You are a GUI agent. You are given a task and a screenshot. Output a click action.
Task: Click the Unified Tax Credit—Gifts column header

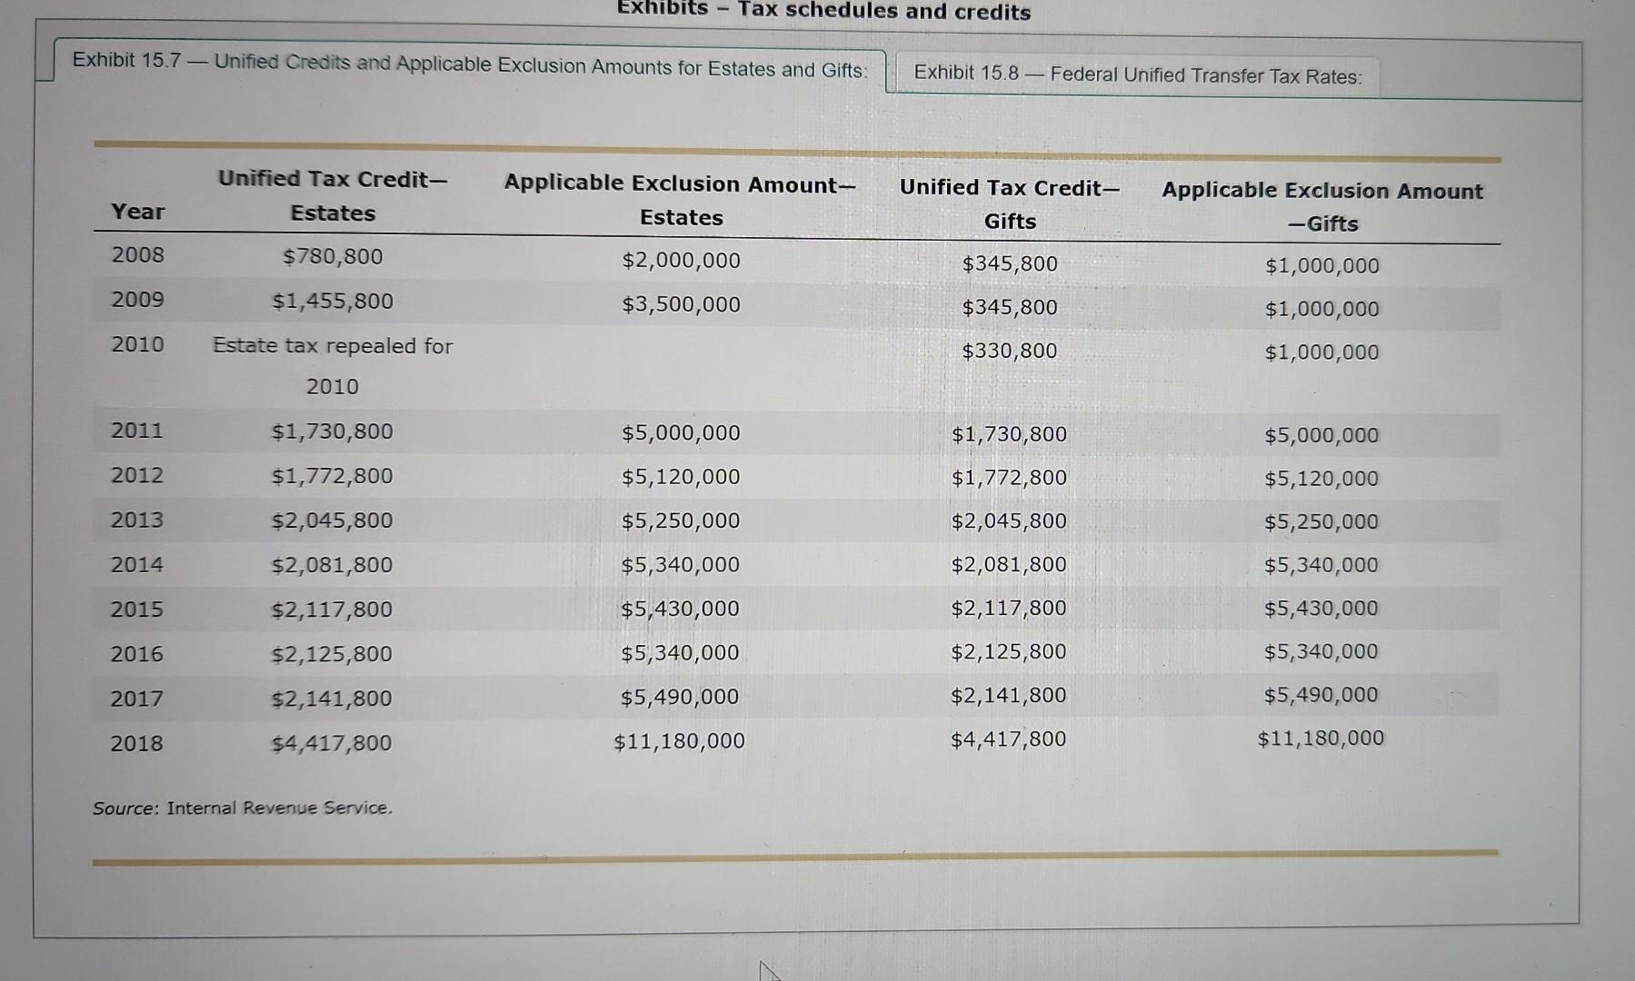click(1010, 203)
